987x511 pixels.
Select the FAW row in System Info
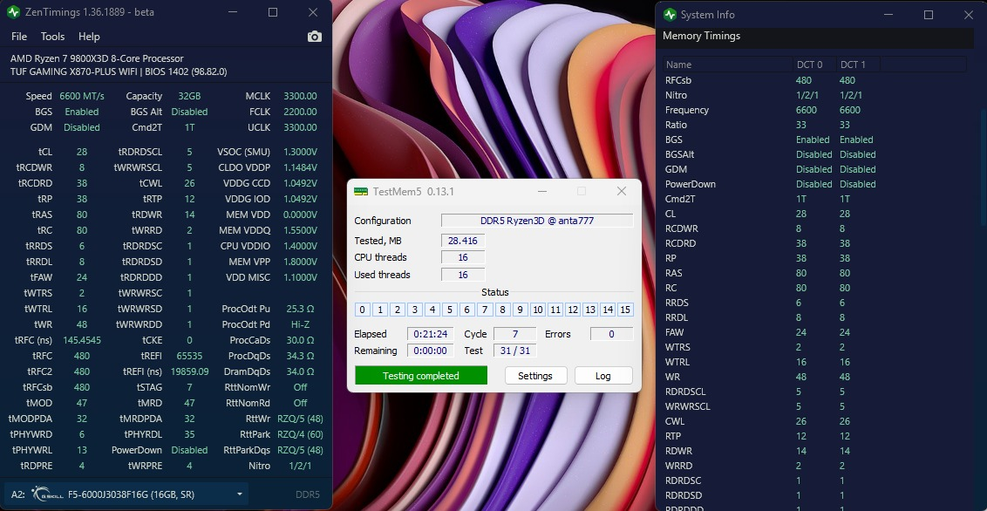pos(814,332)
